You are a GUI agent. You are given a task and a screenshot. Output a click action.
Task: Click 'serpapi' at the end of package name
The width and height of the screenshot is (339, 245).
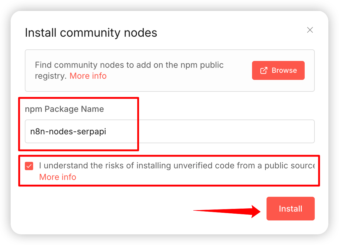coord(93,131)
